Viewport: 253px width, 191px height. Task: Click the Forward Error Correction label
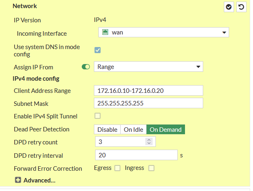pos(48,169)
